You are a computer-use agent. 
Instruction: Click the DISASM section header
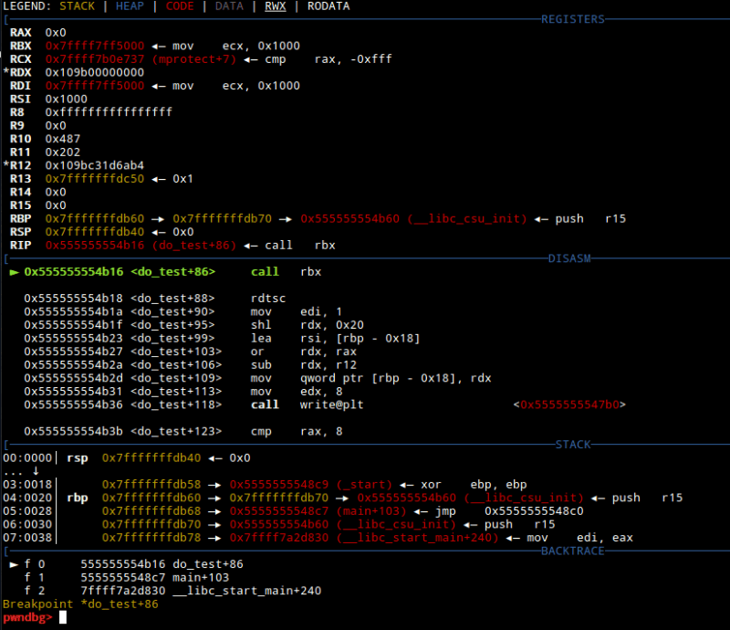(569, 258)
